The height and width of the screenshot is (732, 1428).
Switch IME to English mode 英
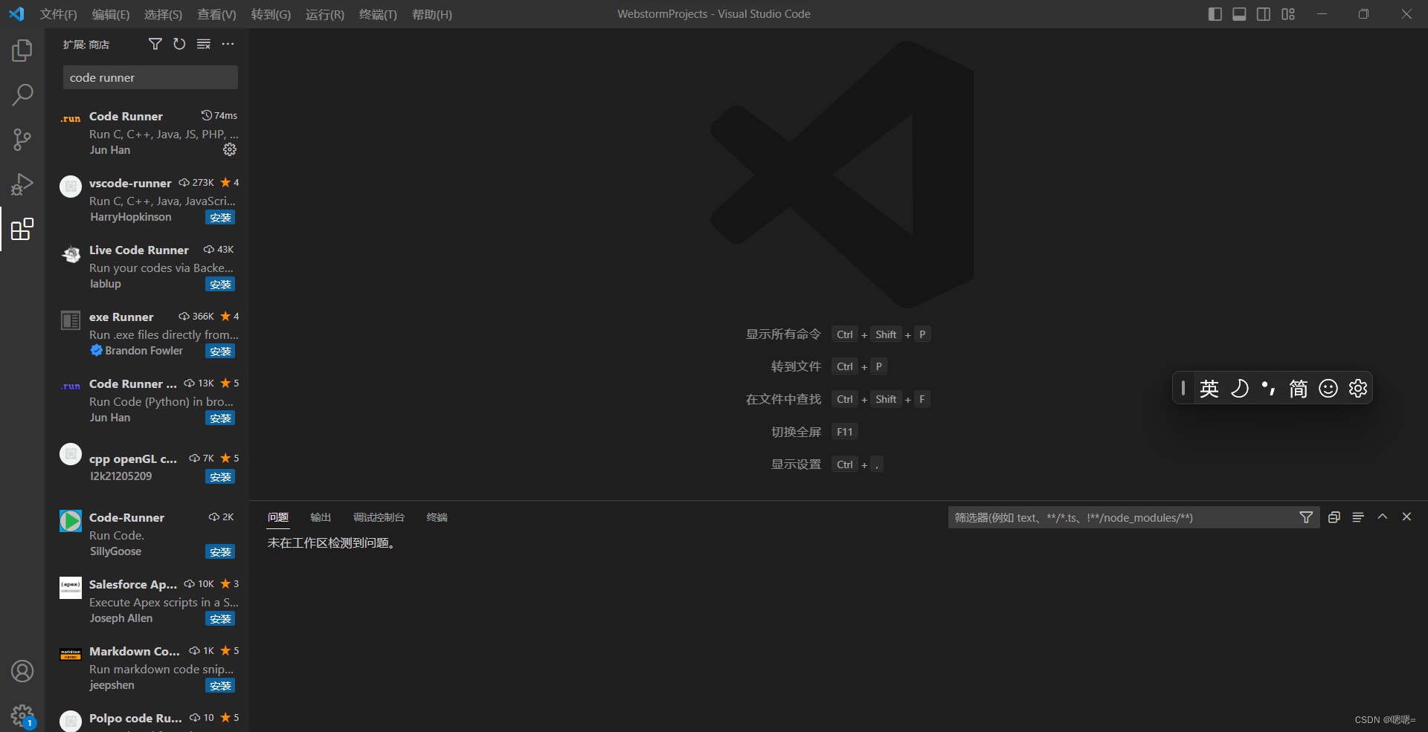point(1209,389)
